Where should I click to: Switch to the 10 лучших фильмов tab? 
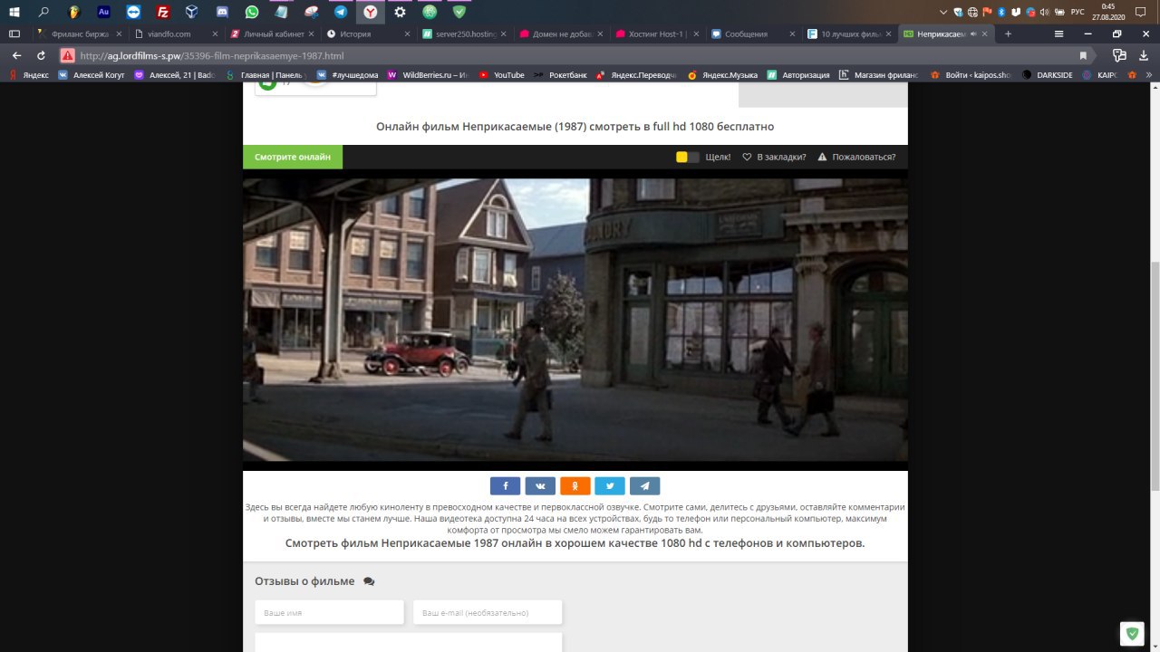click(x=849, y=34)
